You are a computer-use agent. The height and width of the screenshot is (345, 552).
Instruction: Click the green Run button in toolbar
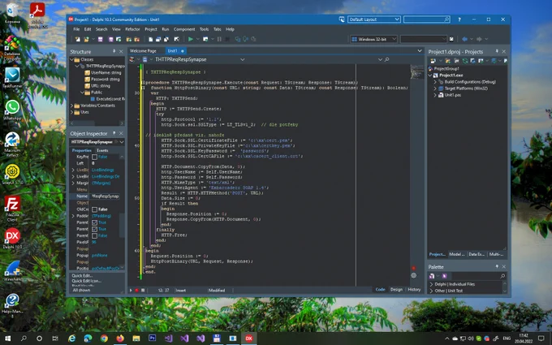coord(191,39)
